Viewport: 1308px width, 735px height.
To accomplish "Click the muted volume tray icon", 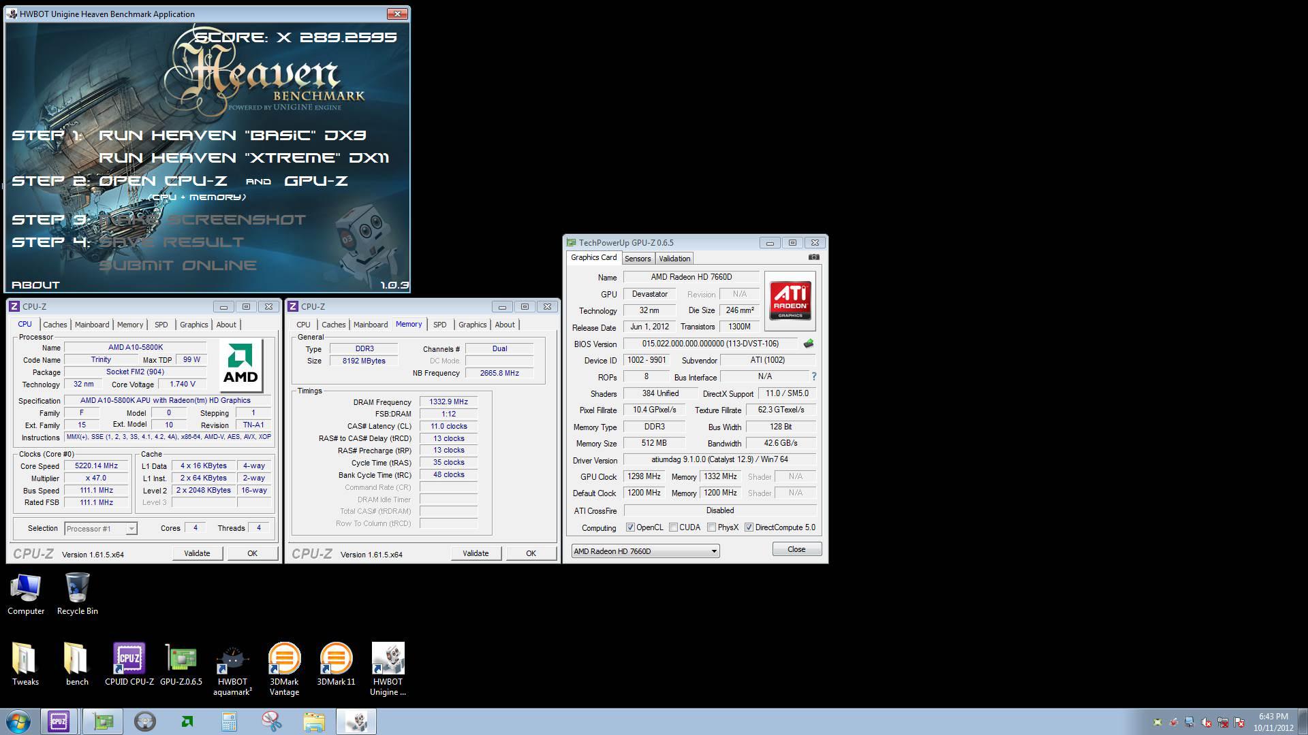I will 1206,722.
